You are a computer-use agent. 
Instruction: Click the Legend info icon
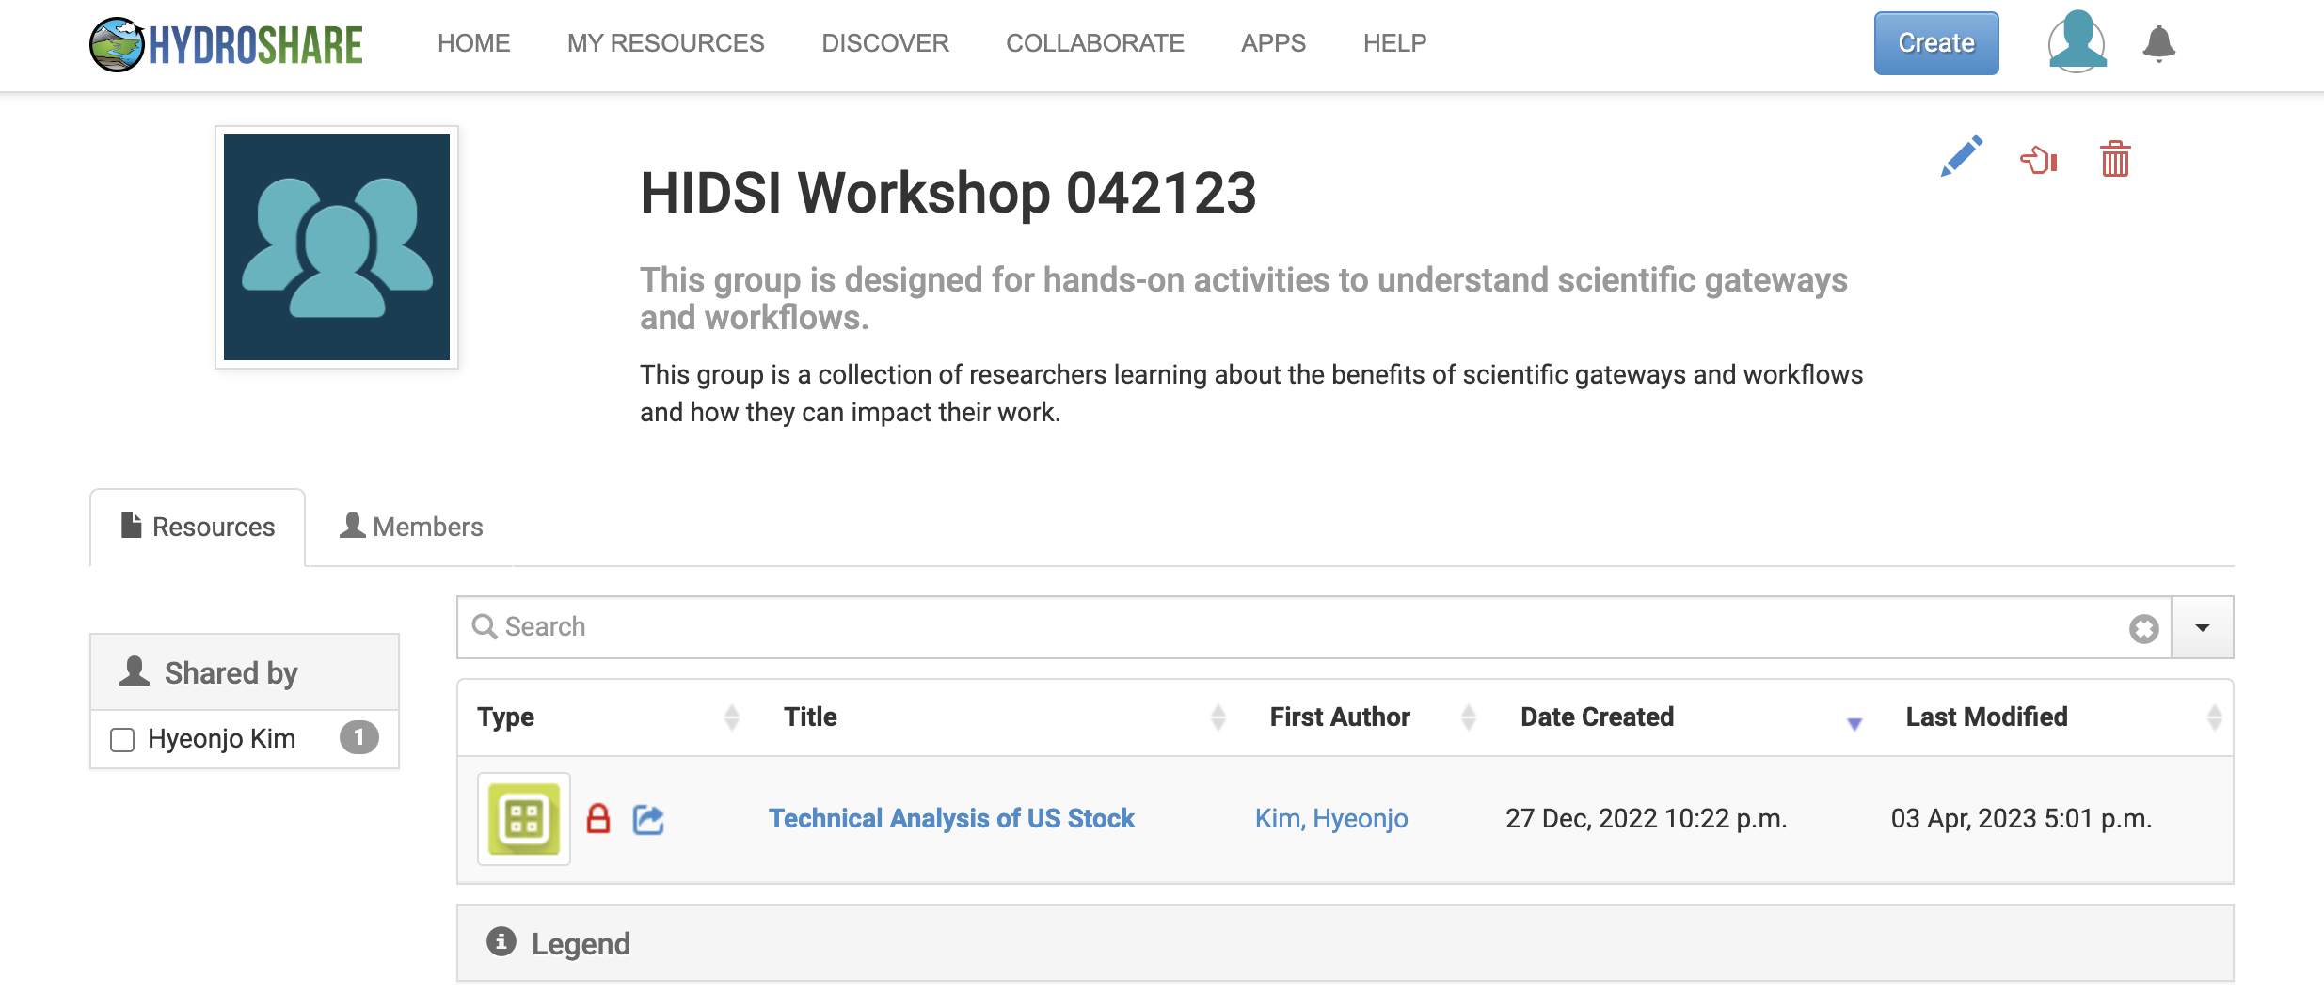501,941
